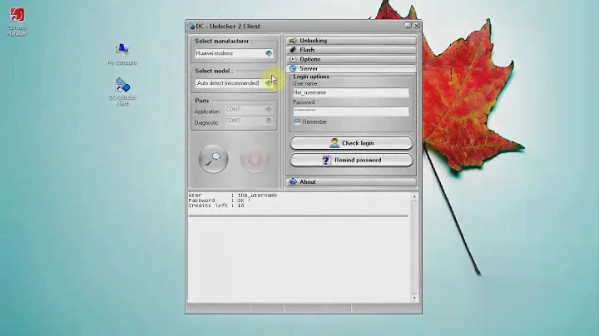Screen dimensions: 599x336
Task: Click the User name input field
Action: [x=350, y=92]
